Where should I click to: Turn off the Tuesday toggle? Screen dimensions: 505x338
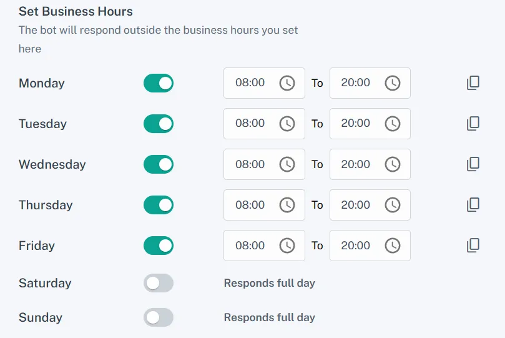pos(159,124)
